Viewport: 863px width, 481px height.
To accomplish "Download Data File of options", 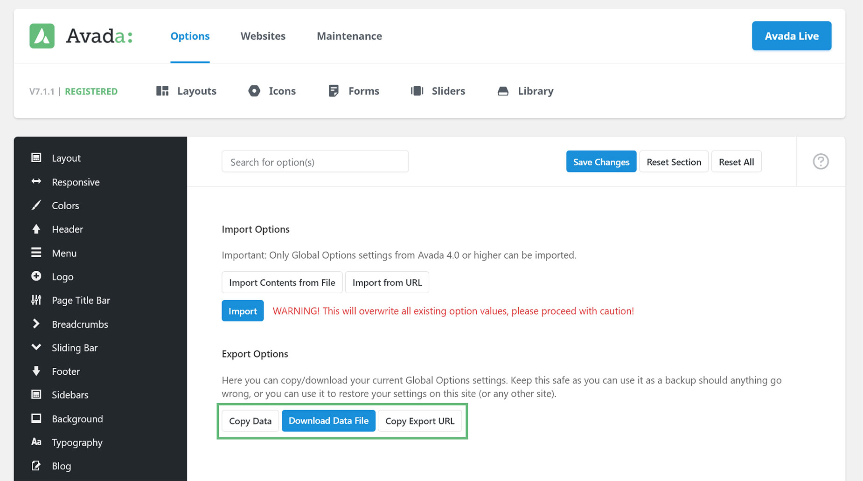I will click(328, 421).
